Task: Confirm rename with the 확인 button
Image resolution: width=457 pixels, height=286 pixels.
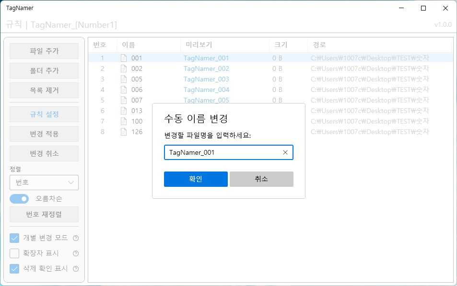Action: click(196, 179)
